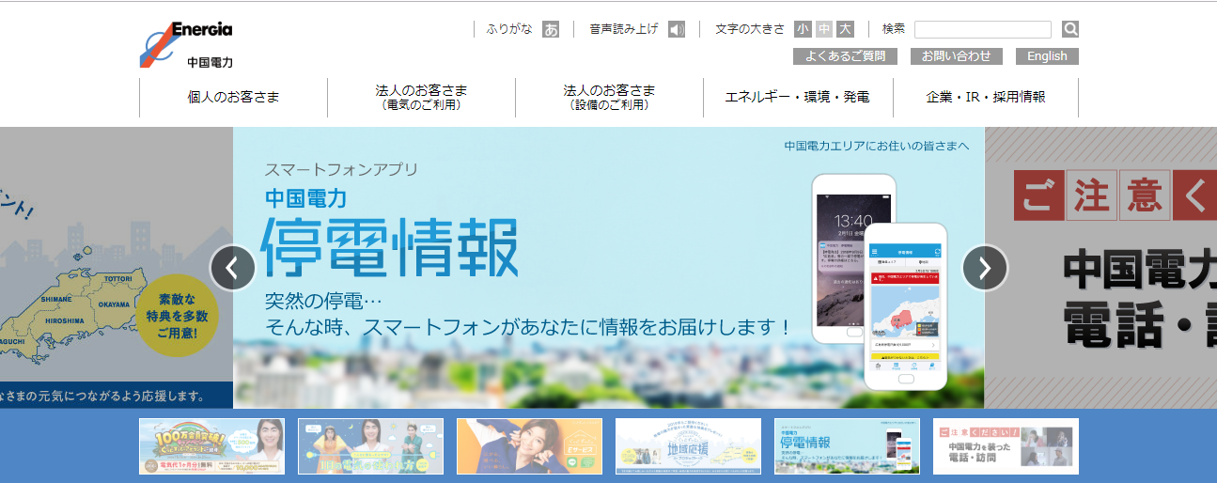
Task: Select the 停電情報 thumbnail
Action: click(x=847, y=446)
